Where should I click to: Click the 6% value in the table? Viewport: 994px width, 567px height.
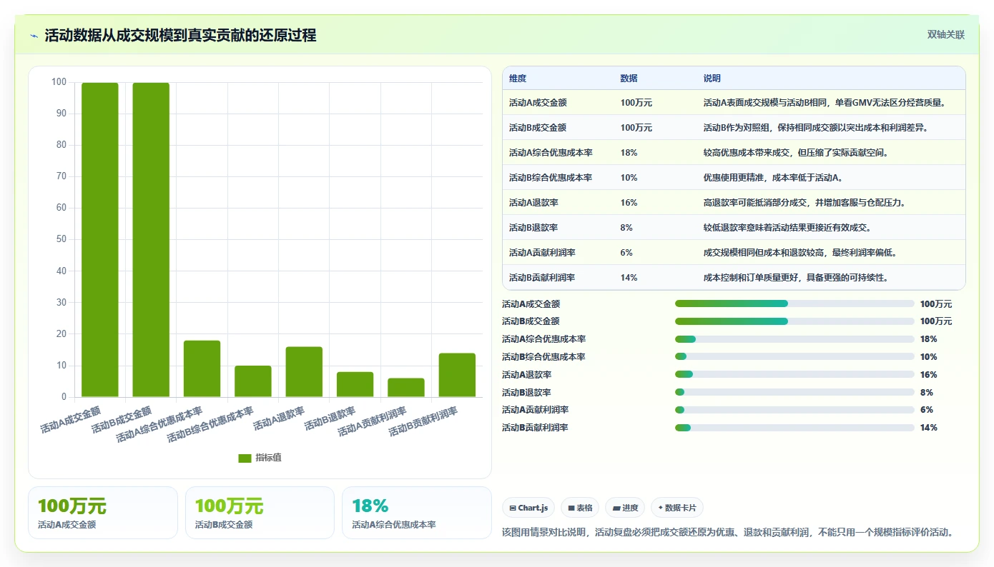coord(626,253)
